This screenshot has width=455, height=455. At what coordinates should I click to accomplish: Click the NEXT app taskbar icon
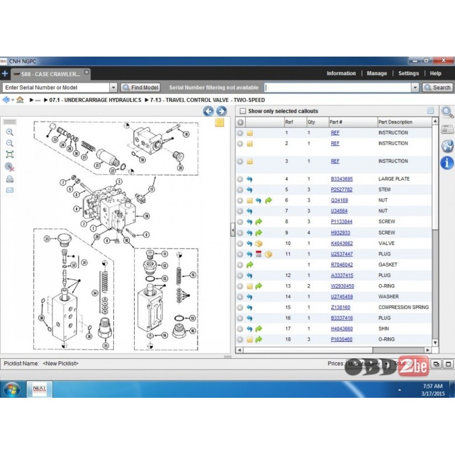(40, 389)
